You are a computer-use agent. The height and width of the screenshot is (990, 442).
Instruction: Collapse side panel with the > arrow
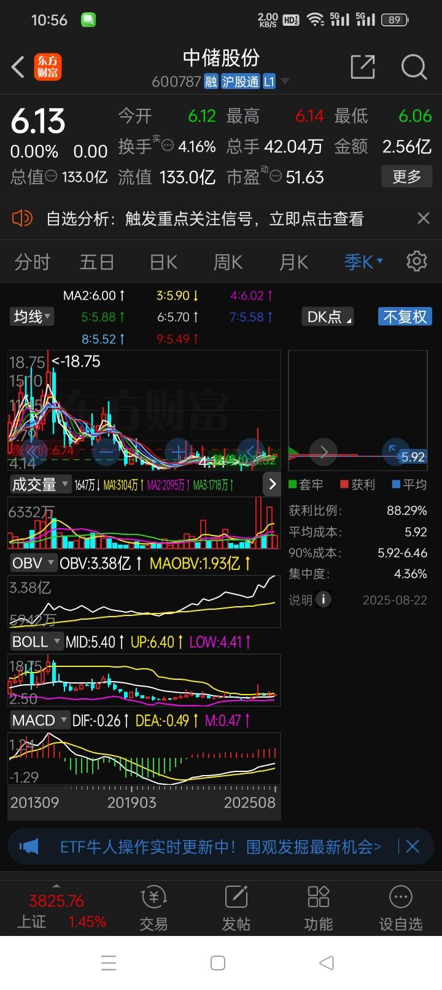273,485
